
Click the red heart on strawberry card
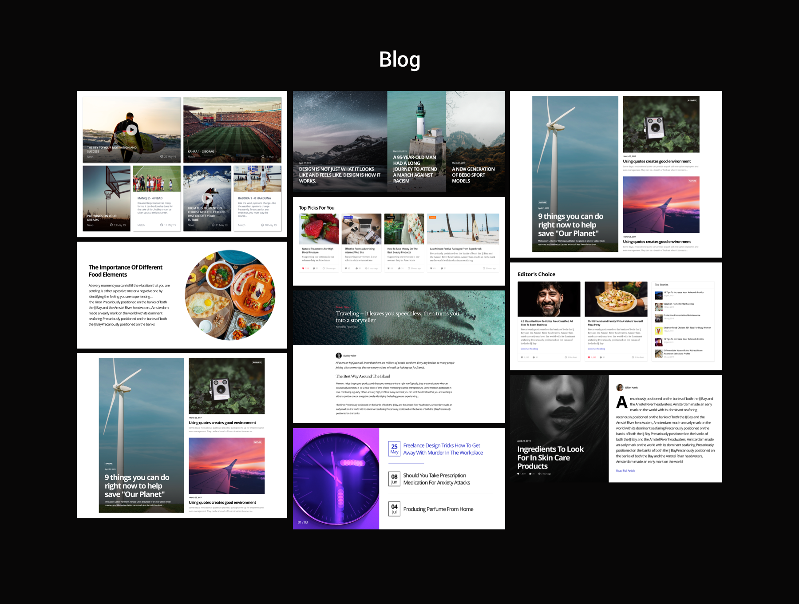click(303, 268)
